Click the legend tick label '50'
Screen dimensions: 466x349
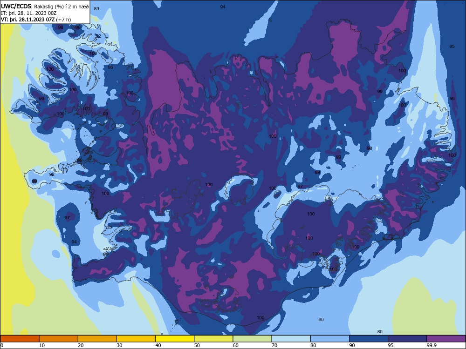pyautogui.click(x=197, y=345)
